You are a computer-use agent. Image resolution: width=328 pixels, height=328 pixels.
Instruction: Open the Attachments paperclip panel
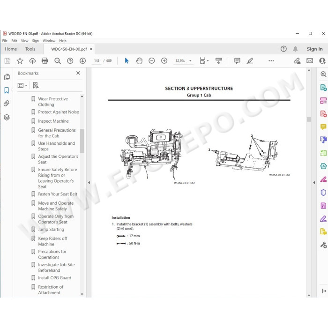point(7,104)
